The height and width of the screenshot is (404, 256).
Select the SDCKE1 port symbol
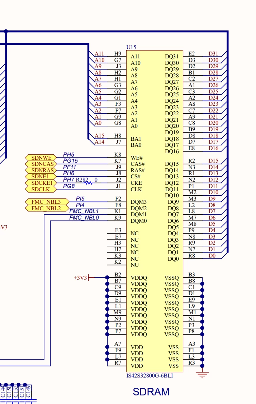click(41, 183)
